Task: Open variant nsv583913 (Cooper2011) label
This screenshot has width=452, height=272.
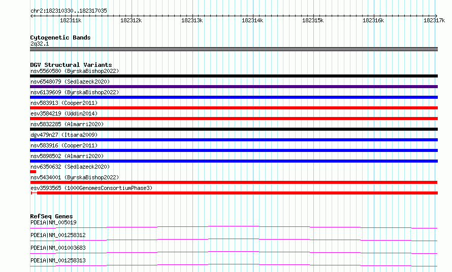Action: coord(64,103)
